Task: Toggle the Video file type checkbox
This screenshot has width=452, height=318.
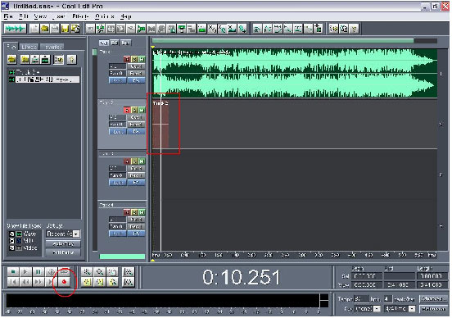Action: click(11, 248)
